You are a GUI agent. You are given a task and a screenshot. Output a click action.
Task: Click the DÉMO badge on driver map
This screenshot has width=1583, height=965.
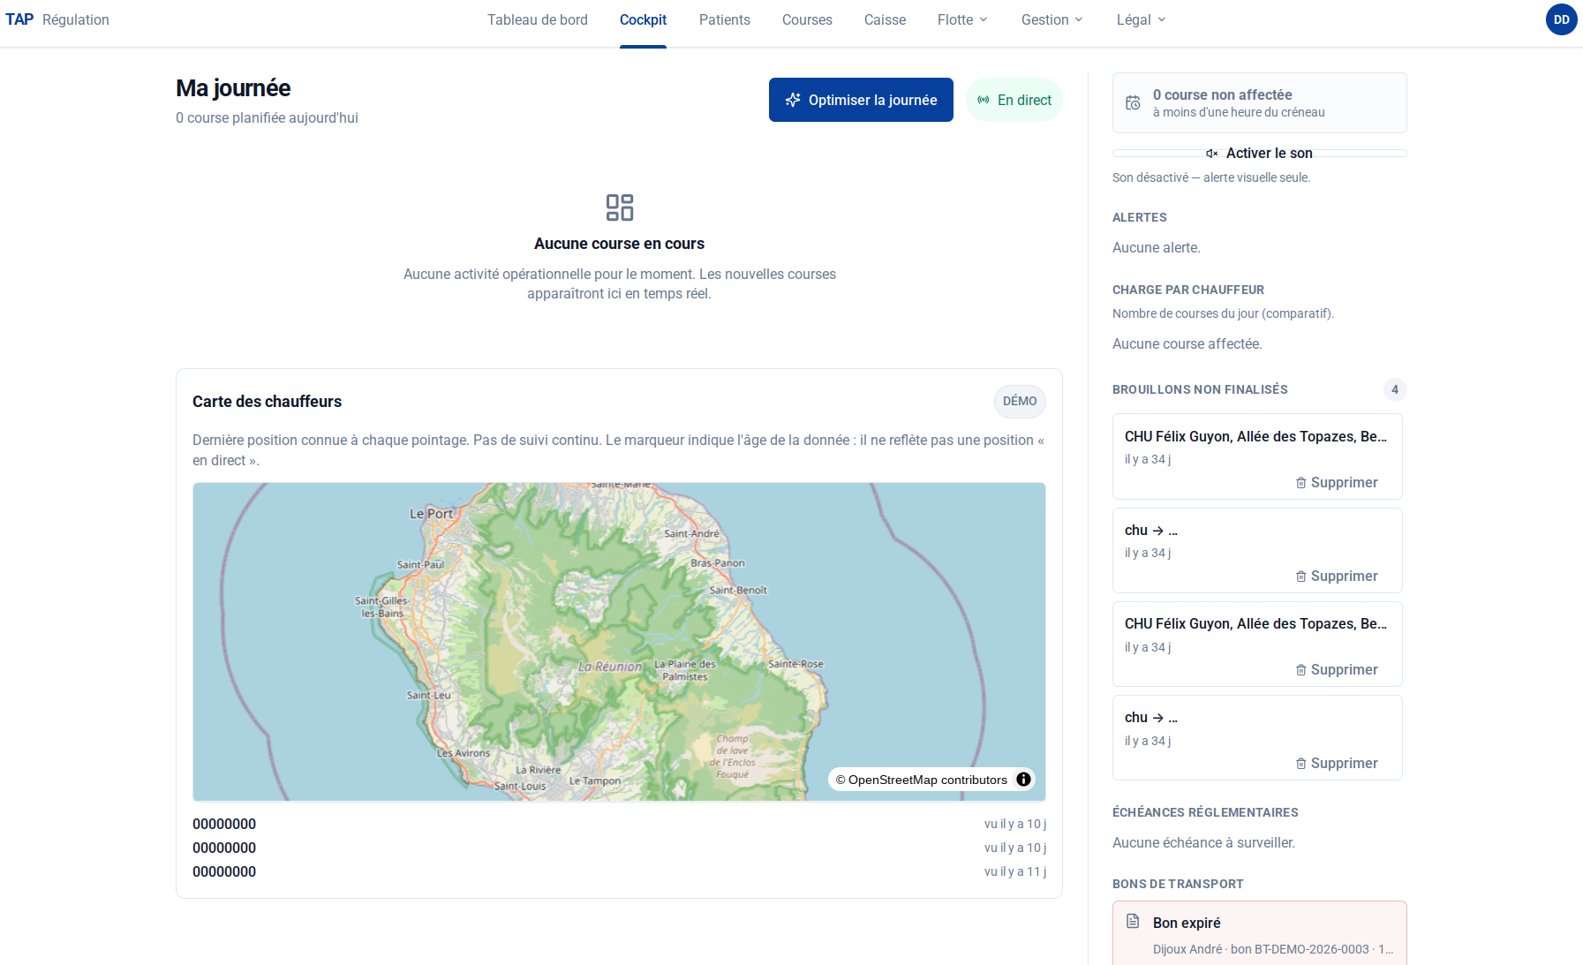tap(1020, 401)
